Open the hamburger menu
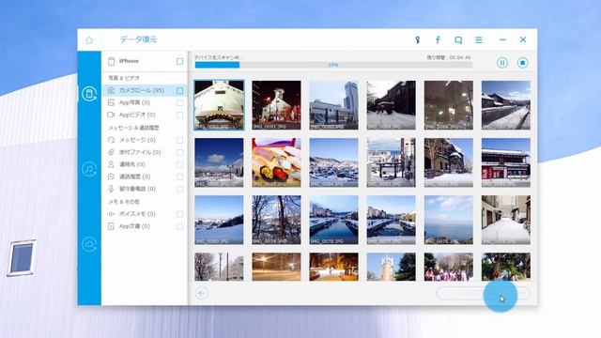Screen dimensions: 601x338 point(479,39)
